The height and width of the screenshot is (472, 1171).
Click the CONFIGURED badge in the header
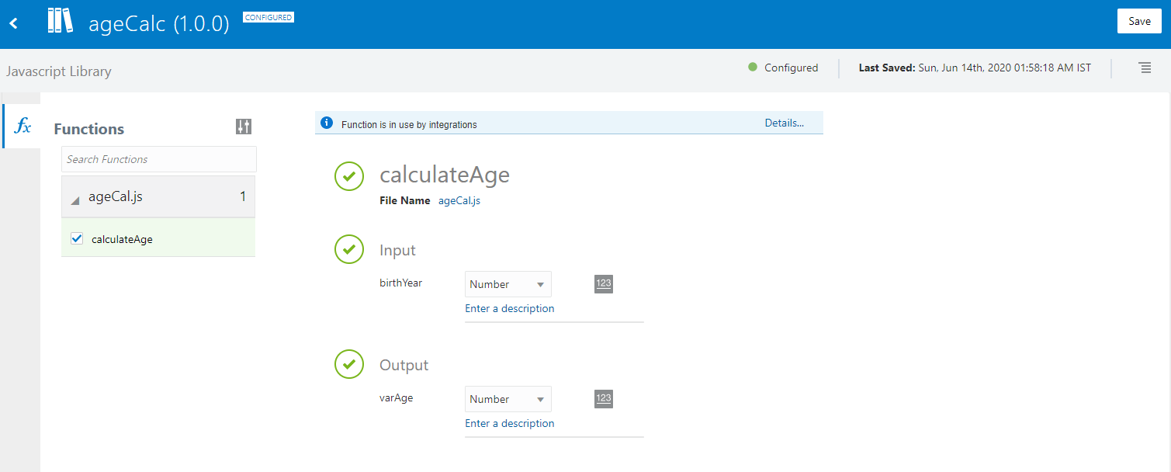tap(268, 16)
